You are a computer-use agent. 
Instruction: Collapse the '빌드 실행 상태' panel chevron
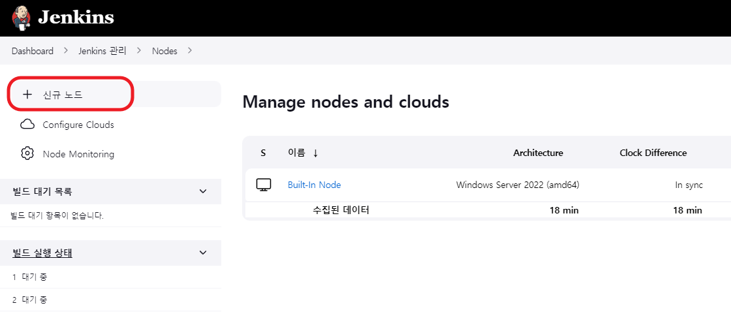coord(203,253)
